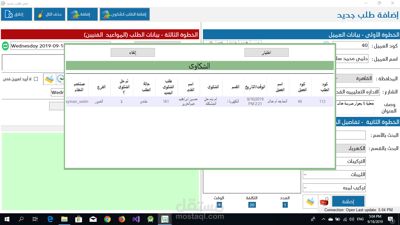Toggle the لا أريد تعيين فنى checkbox
The height and width of the screenshot is (225, 400).
(x=36, y=79)
